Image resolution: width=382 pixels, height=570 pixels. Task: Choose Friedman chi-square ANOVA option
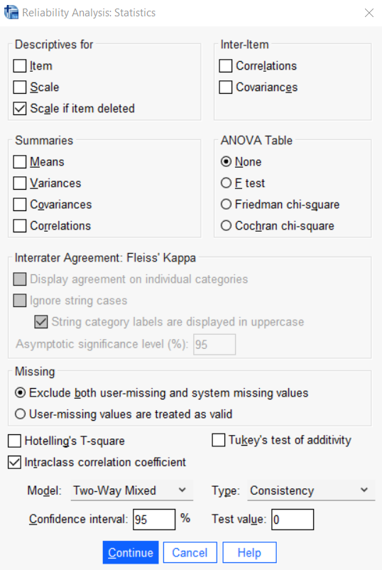click(226, 204)
